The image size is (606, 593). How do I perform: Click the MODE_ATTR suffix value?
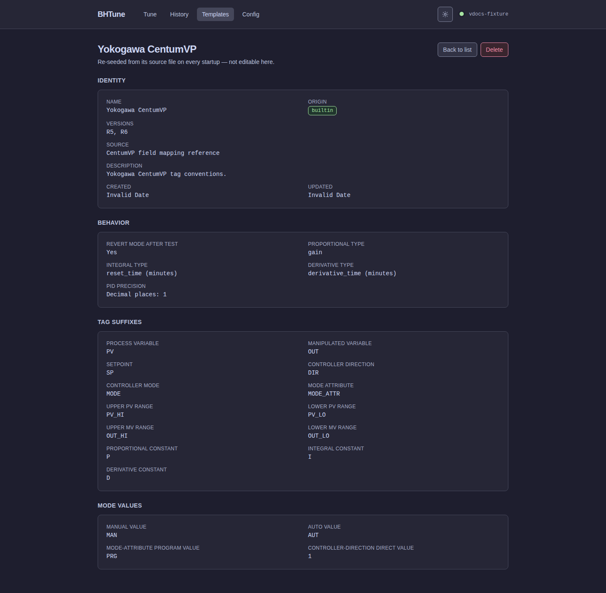tap(324, 394)
